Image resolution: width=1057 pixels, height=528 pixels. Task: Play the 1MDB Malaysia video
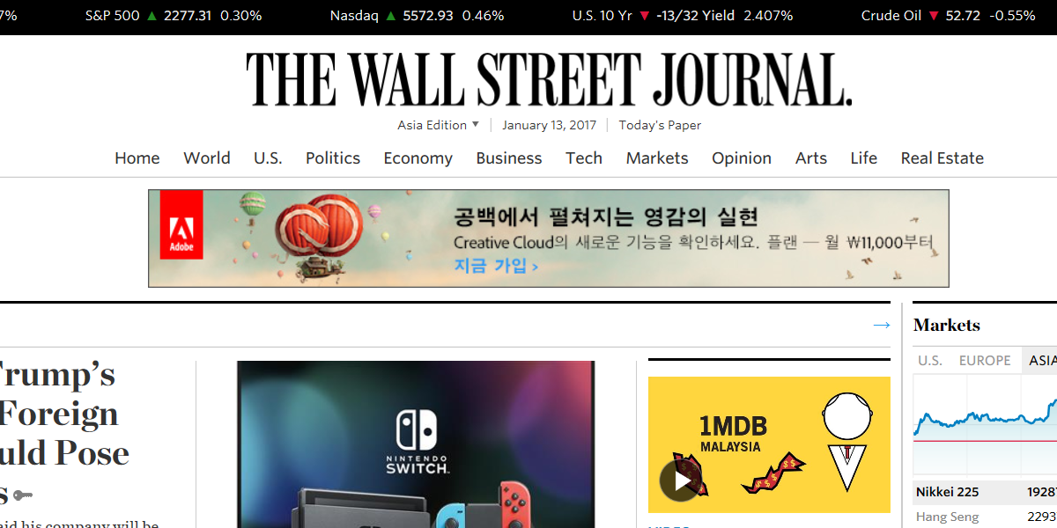(680, 481)
